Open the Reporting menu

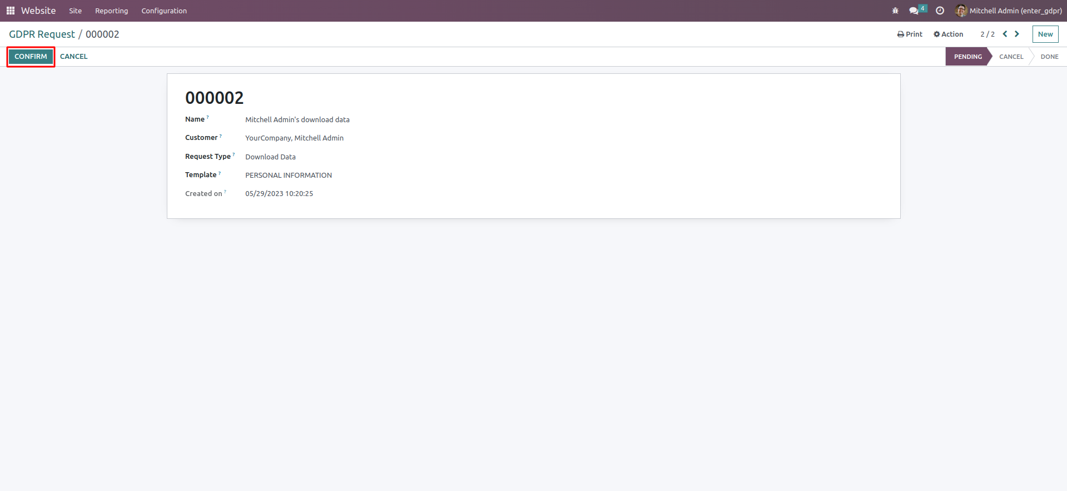click(111, 11)
